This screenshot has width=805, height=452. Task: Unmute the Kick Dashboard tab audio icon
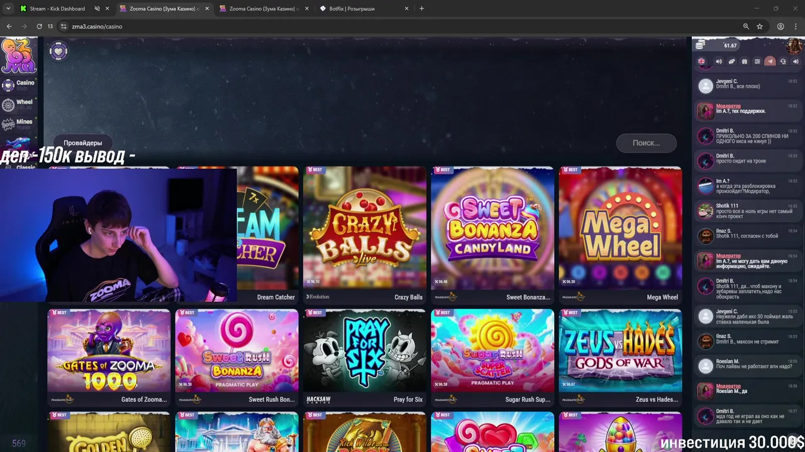point(97,9)
